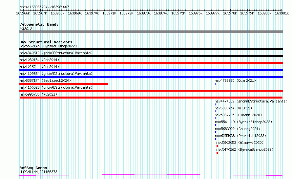This screenshot has height=179, width=292.
Task: Click the Cytogenetic Bands track heading
Action: pos(39,24)
